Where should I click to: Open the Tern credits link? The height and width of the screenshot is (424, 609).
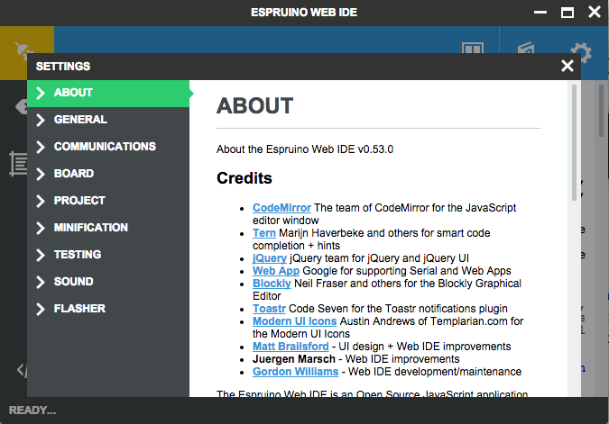264,233
